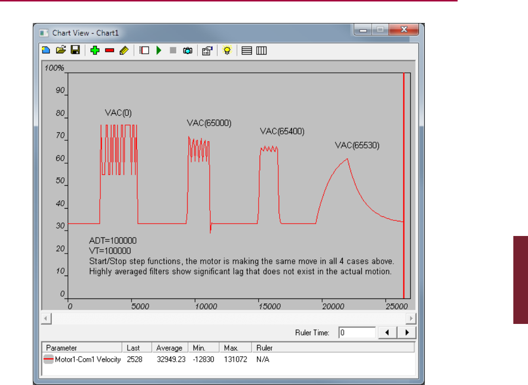This screenshot has width=528, height=385.
Task: Click the ADT=100000 annotation
Action: 113,240
